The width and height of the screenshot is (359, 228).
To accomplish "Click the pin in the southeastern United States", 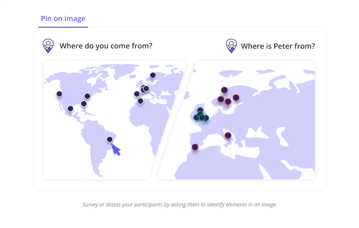I will [84, 104].
